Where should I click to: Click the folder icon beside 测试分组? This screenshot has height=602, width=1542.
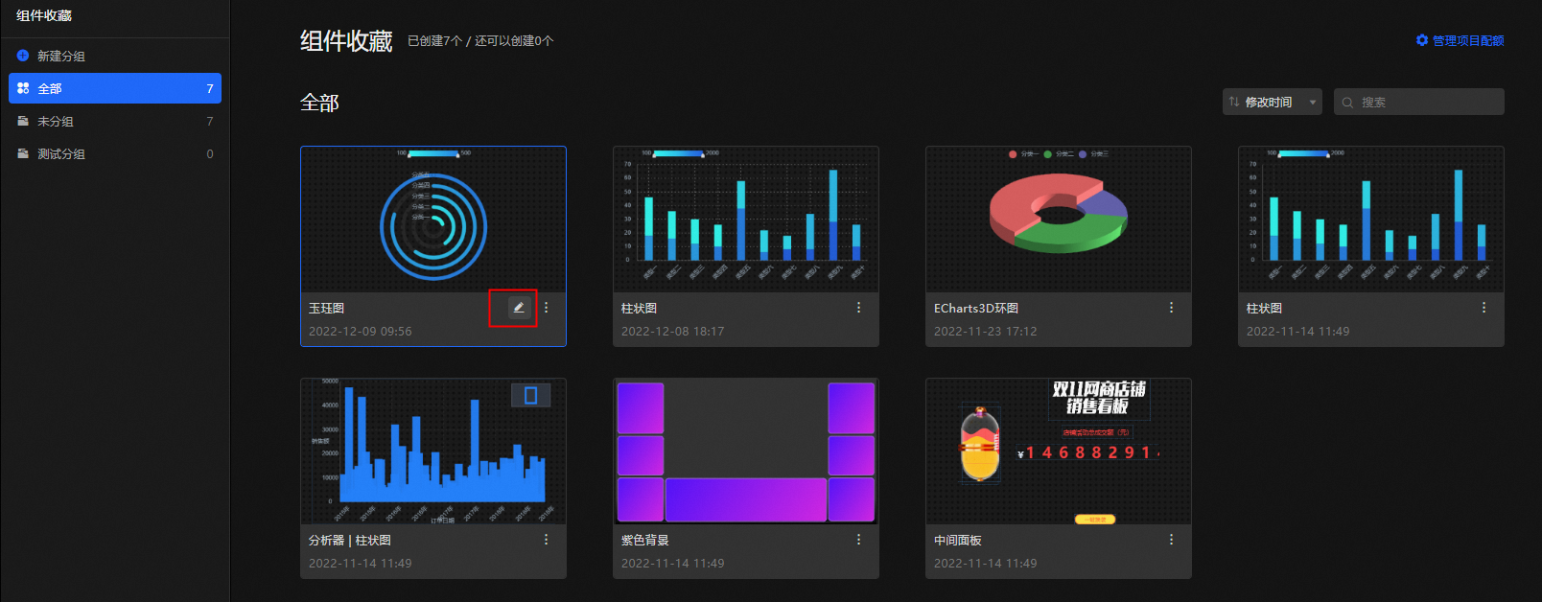click(23, 153)
